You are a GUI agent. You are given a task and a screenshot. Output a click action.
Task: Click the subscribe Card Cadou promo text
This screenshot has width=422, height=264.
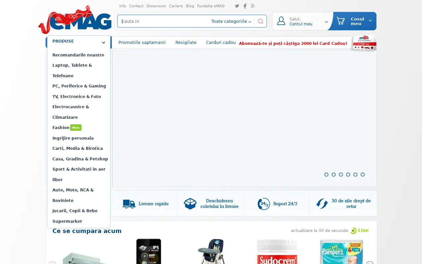point(293,44)
